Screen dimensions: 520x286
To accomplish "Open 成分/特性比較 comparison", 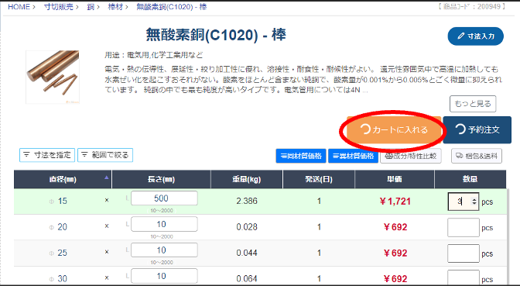I will [x=411, y=156].
